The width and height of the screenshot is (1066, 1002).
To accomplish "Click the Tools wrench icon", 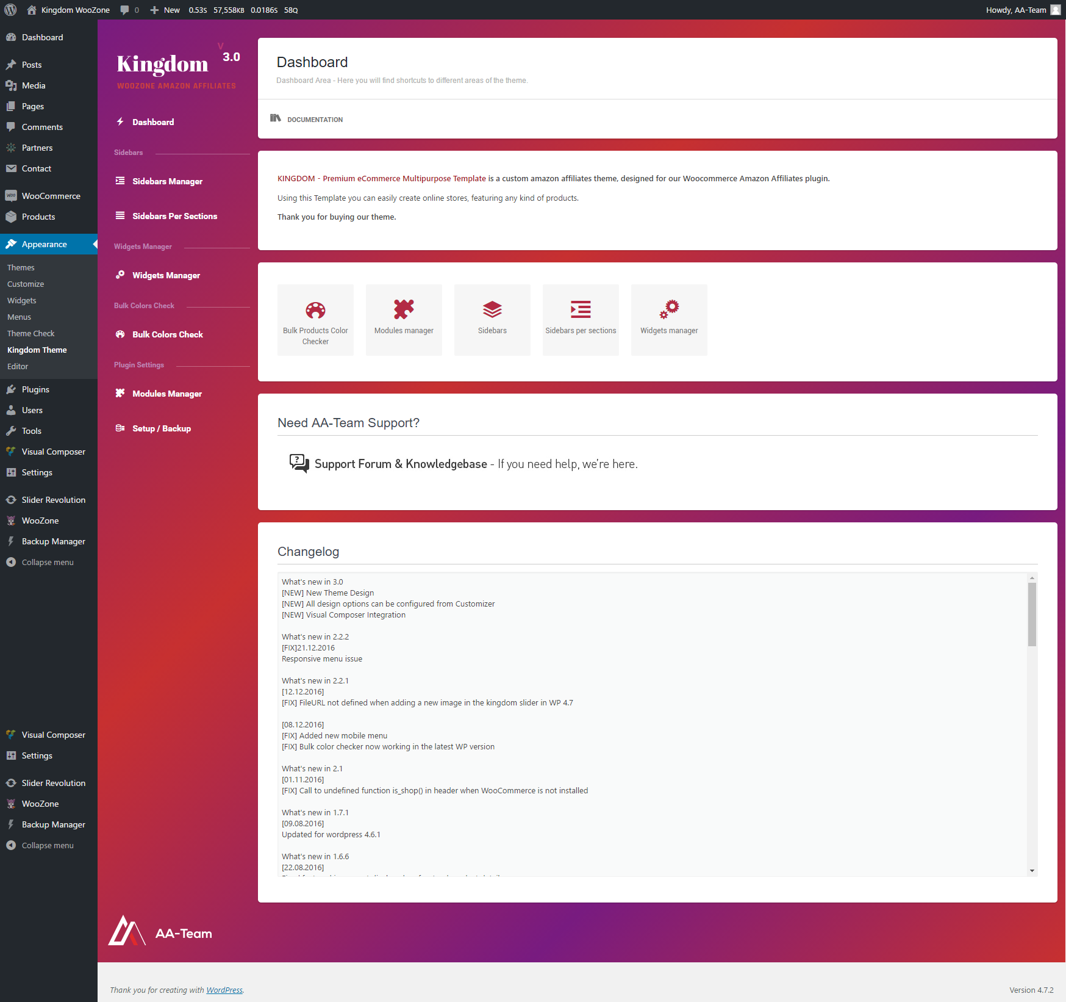I will (x=11, y=431).
